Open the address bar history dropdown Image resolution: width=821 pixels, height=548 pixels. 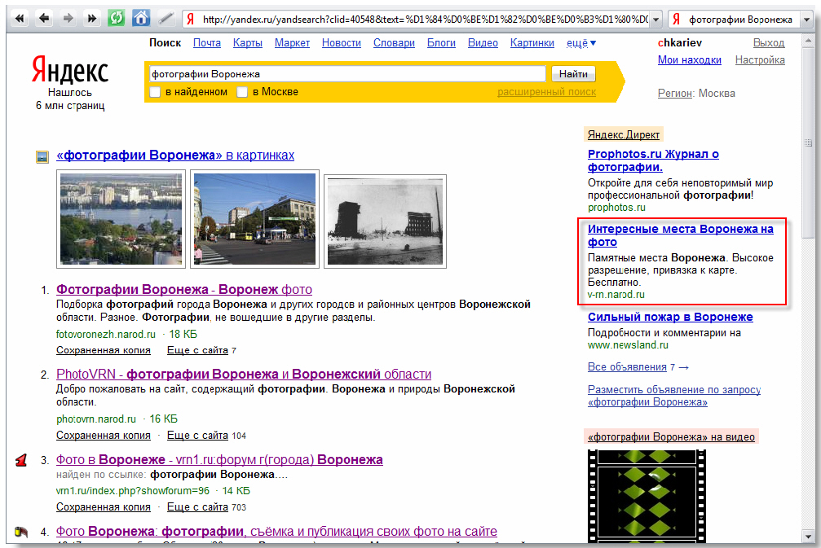(x=655, y=20)
